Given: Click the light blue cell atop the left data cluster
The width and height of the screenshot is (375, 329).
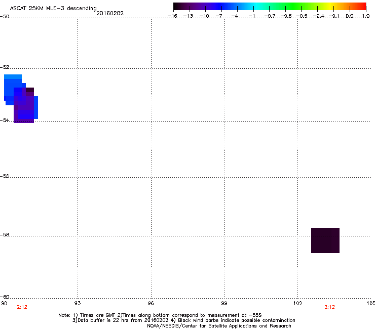Looking at the screenshot, I should [x=13, y=77].
